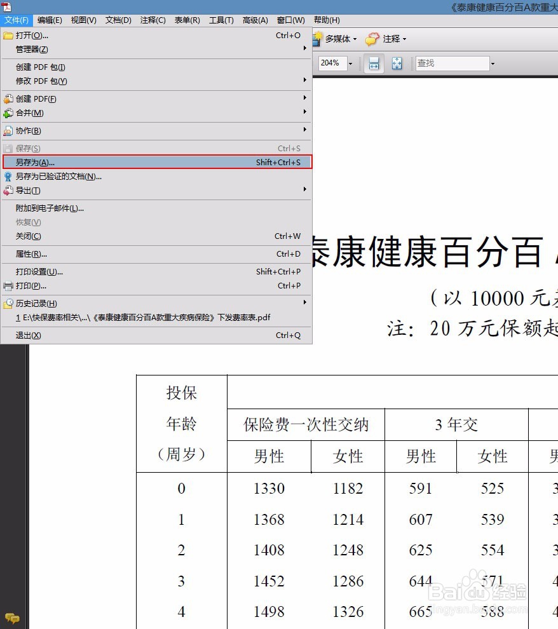
Task: Click the 3 年交 column header
Action: pos(456,424)
